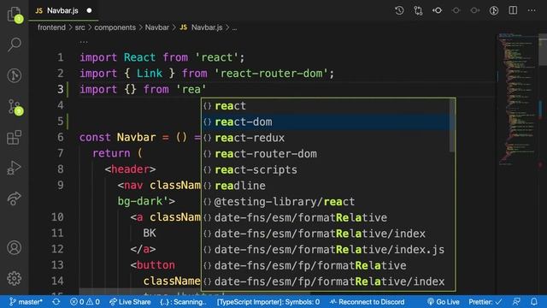This screenshot has width=547, height=308.
Task: Click components in the breadcrumb
Action: point(115,27)
